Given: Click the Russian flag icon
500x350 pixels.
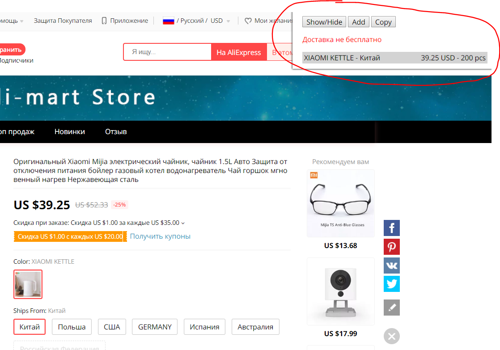Looking at the screenshot, I should 168,21.
